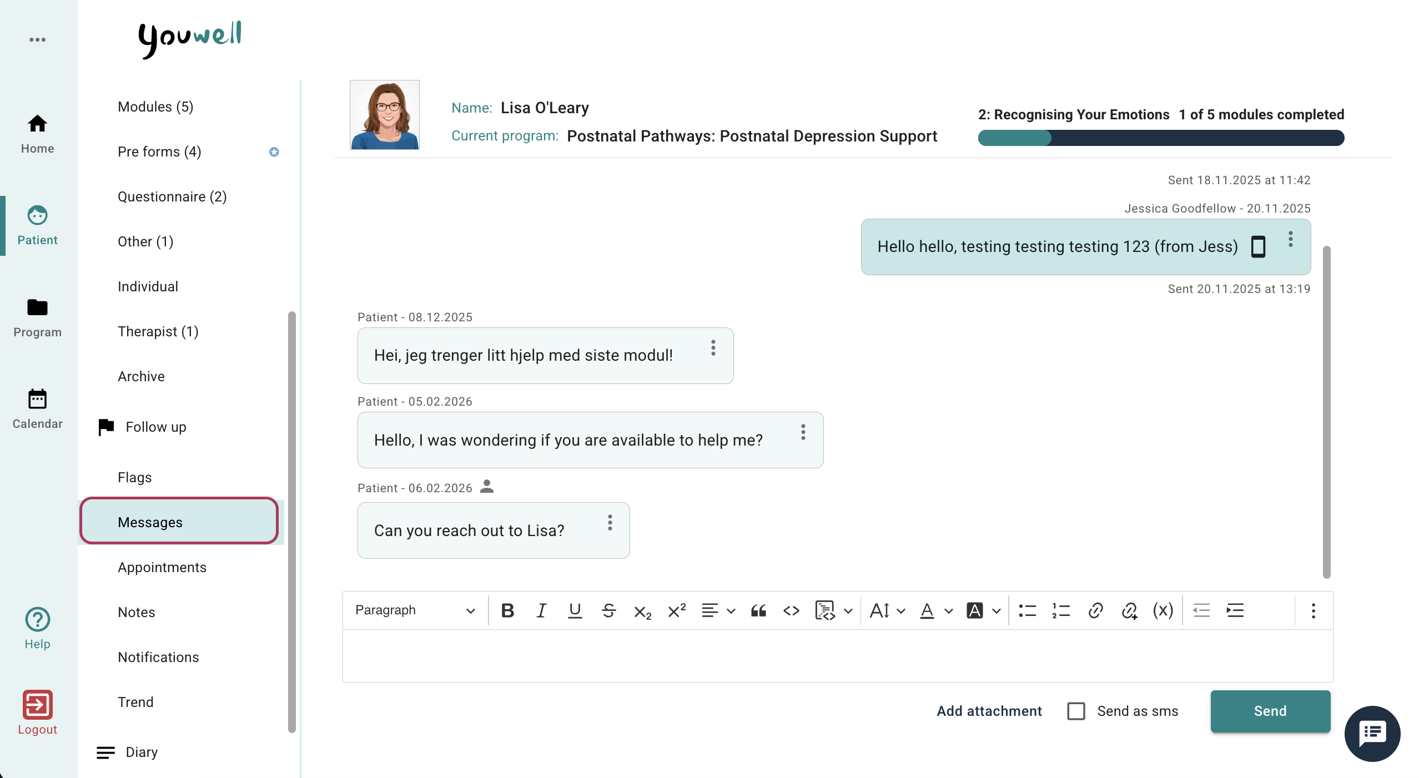Image resolution: width=1419 pixels, height=778 pixels.
Task: Open the Appointments section
Action: (x=162, y=567)
